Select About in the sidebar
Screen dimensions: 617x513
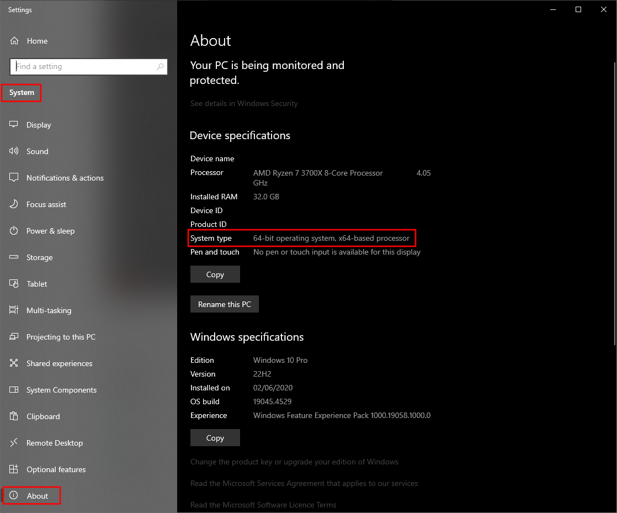pyautogui.click(x=38, y=496)
